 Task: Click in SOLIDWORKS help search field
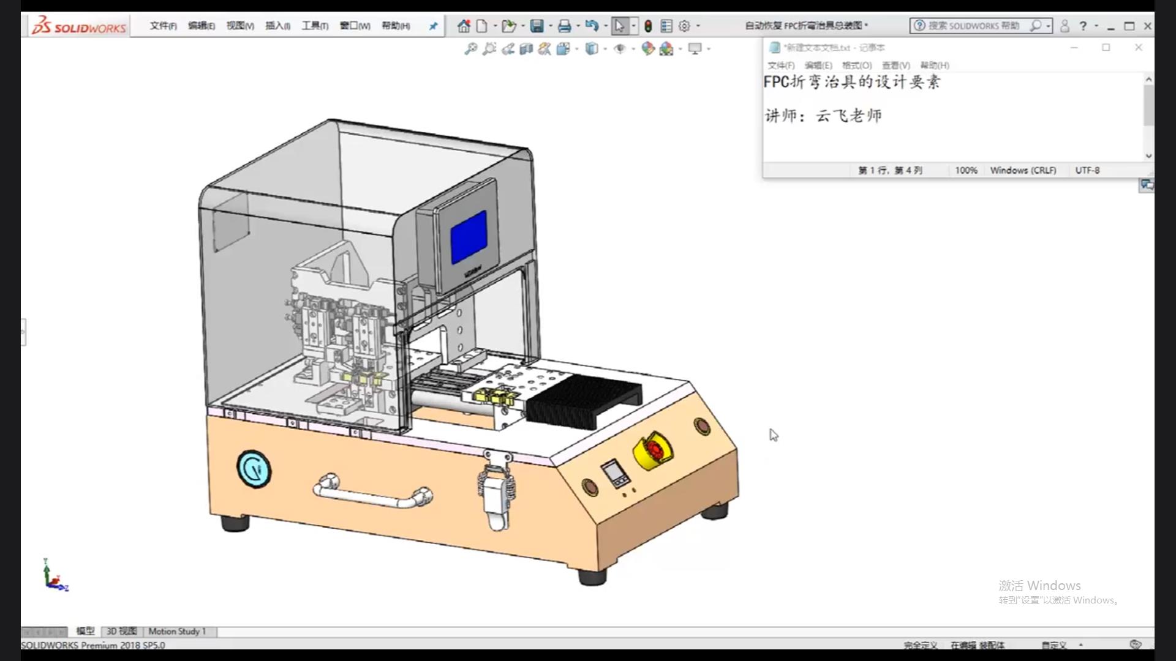973,26
